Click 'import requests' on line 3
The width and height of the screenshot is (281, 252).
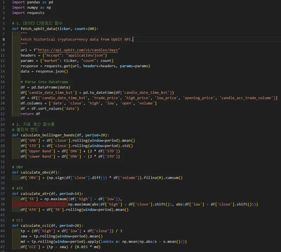coord(28,13)
